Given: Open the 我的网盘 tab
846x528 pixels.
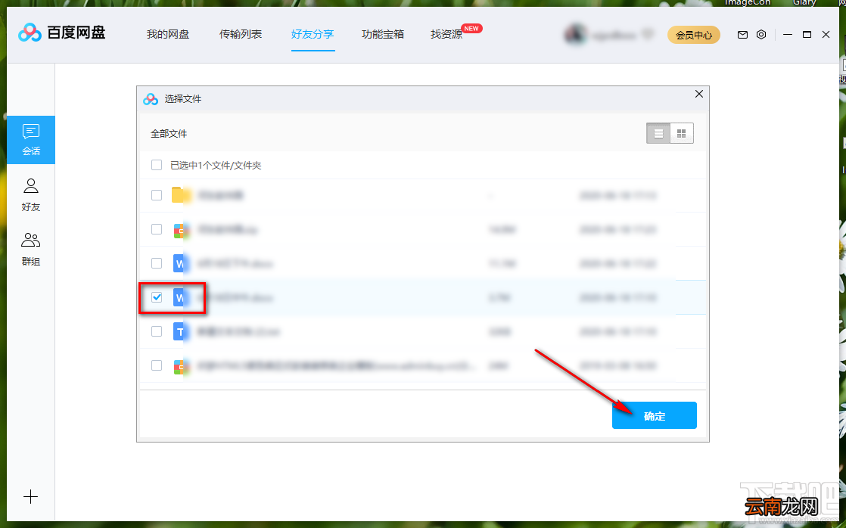Looking at the screenshot, I should pos(168,35).
